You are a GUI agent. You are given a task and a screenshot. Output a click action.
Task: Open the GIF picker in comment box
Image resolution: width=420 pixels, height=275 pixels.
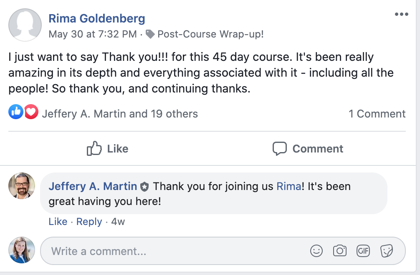pyautogui.click(x=363, y=251)
